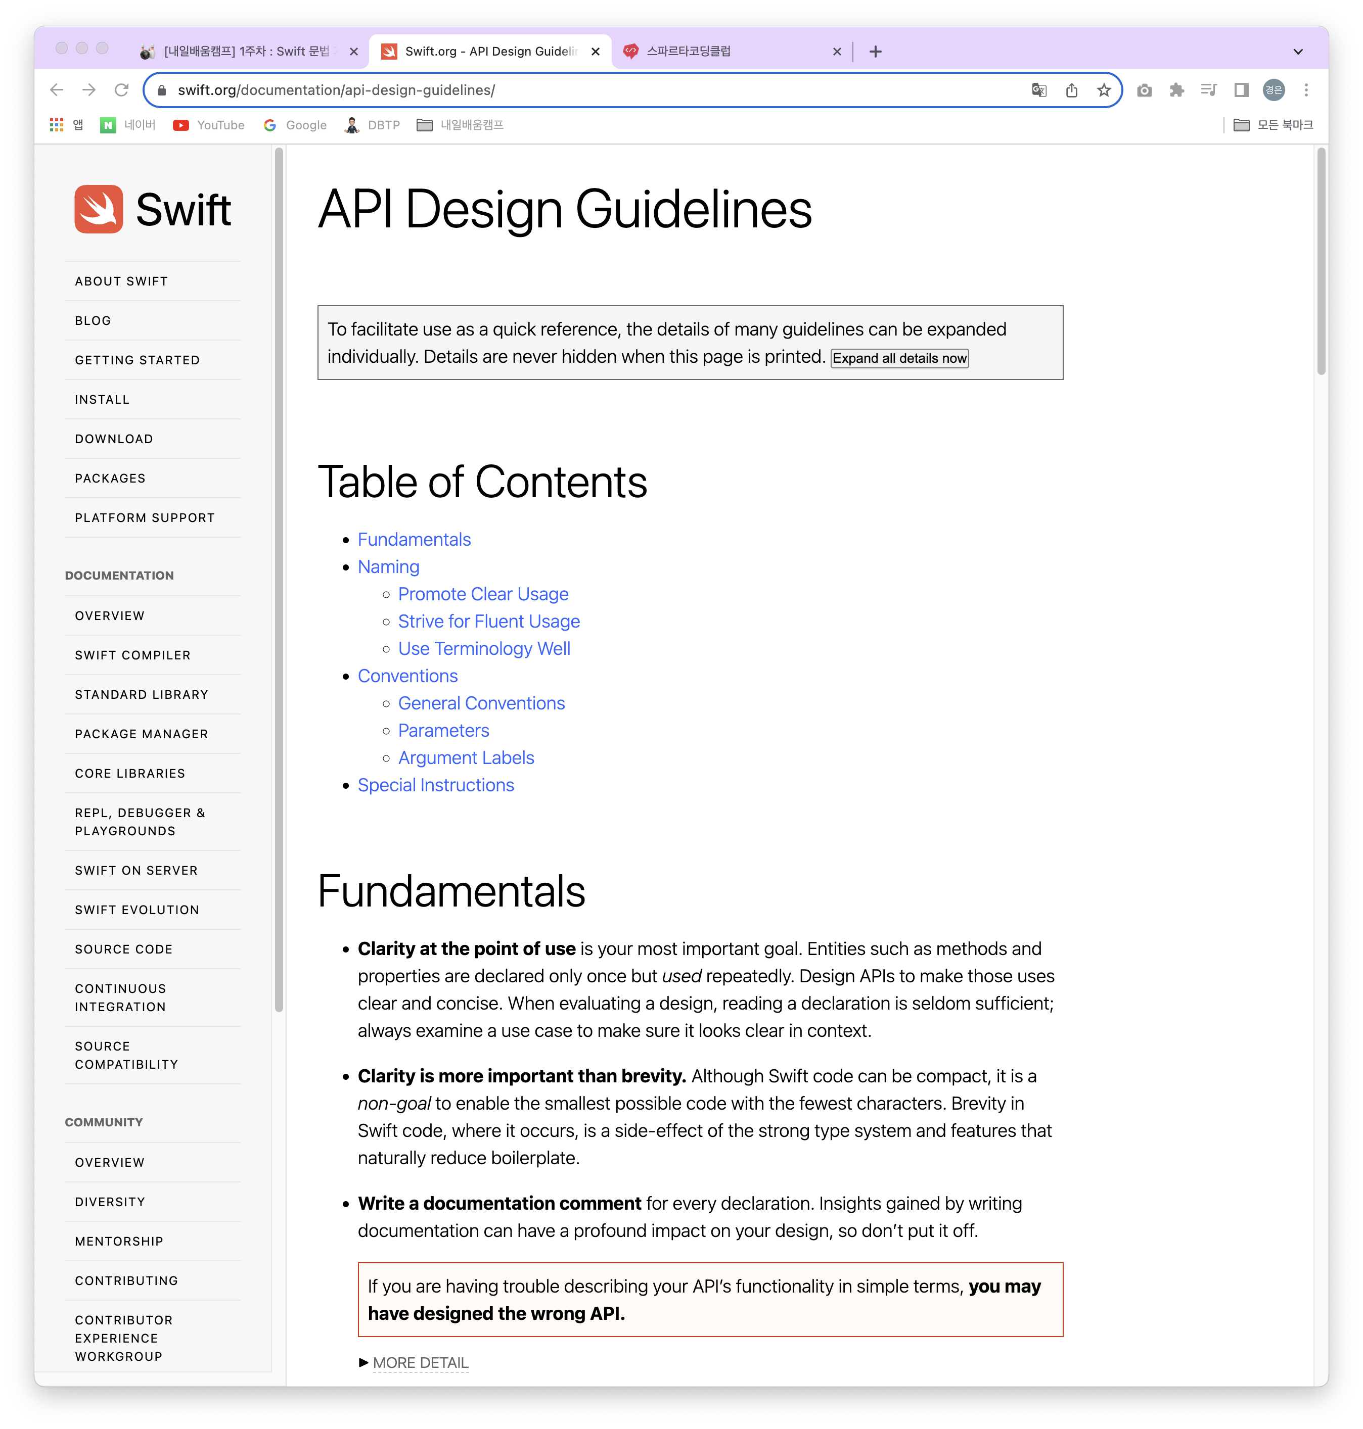
Task: Open the Naver bookmark
Action: pos(128,125)
